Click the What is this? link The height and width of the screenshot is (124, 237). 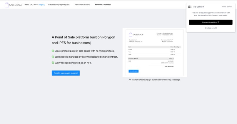227,7
